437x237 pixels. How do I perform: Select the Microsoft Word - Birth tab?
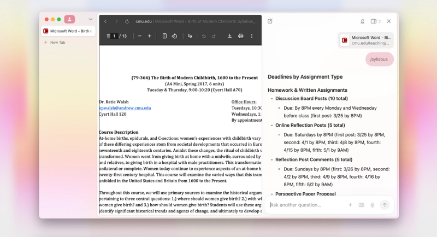point(68,31)
